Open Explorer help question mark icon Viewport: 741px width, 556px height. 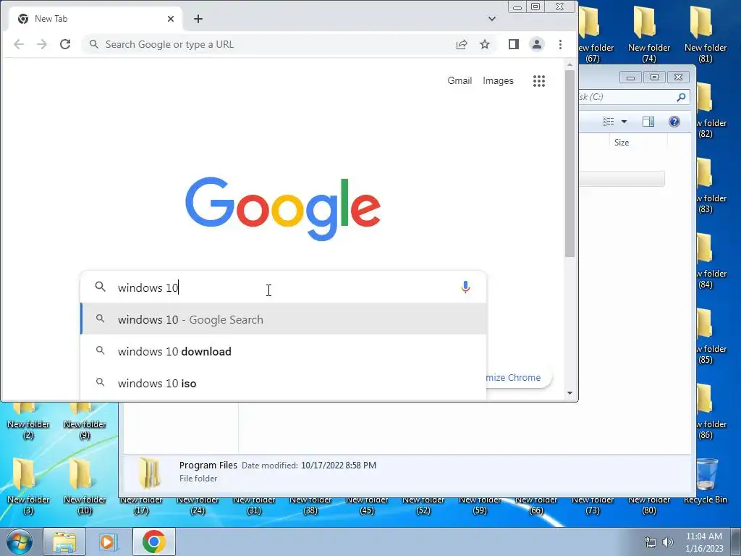(x=674, y=122)
